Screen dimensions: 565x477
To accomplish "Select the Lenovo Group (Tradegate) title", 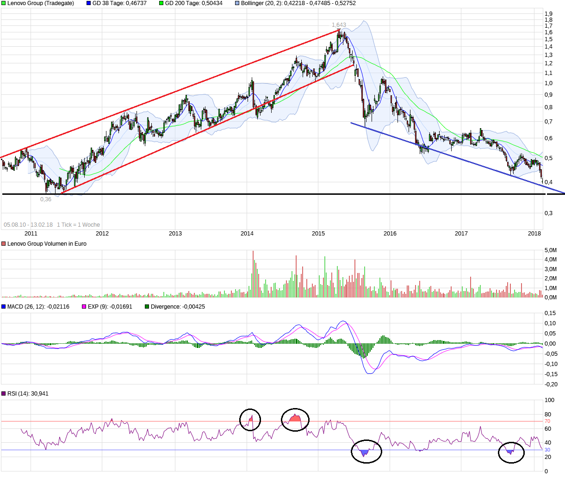I will [41, 3].
